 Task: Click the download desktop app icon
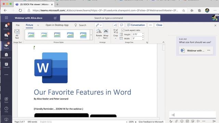[x=6, y=119]
